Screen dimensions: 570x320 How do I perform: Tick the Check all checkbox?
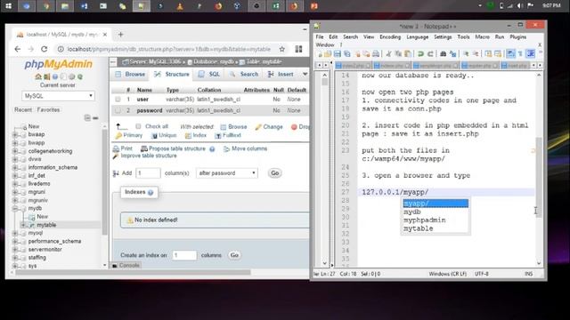pos(138,126)
